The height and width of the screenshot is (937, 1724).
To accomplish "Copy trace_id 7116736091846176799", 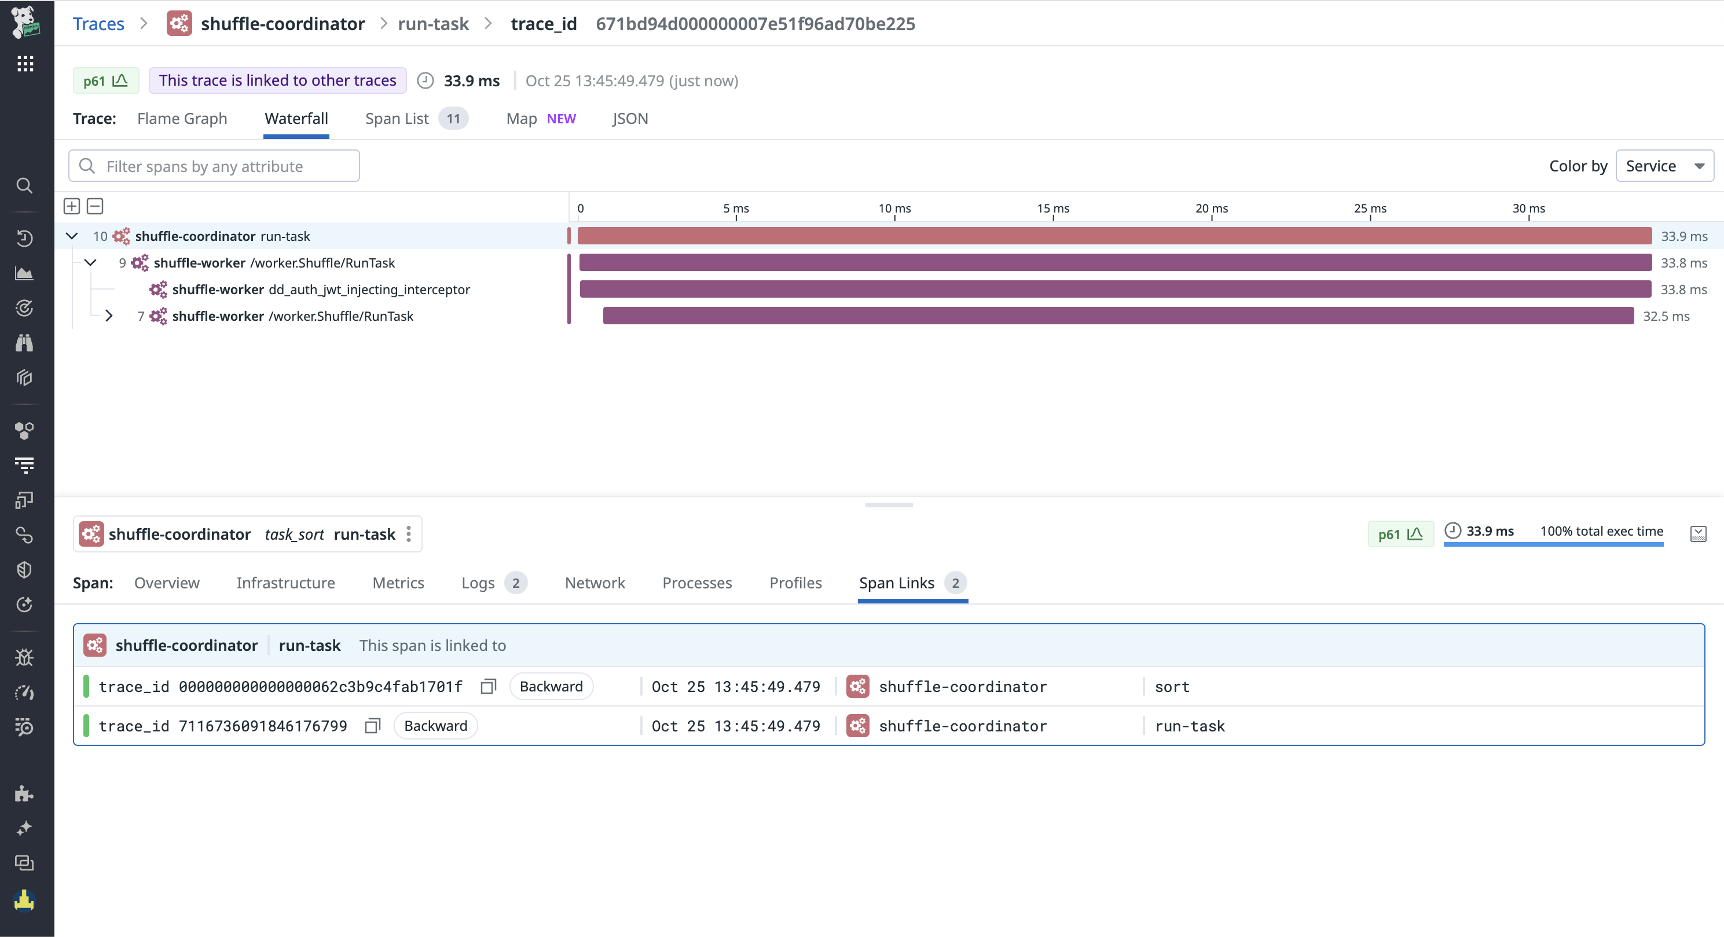I will pyautogui.click(x=373, y=726).
